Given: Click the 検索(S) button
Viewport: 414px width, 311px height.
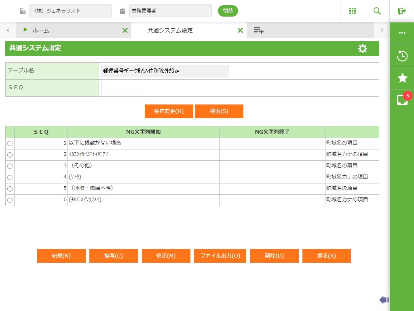Looking at the screenshot, I should [x=219, y=111].
